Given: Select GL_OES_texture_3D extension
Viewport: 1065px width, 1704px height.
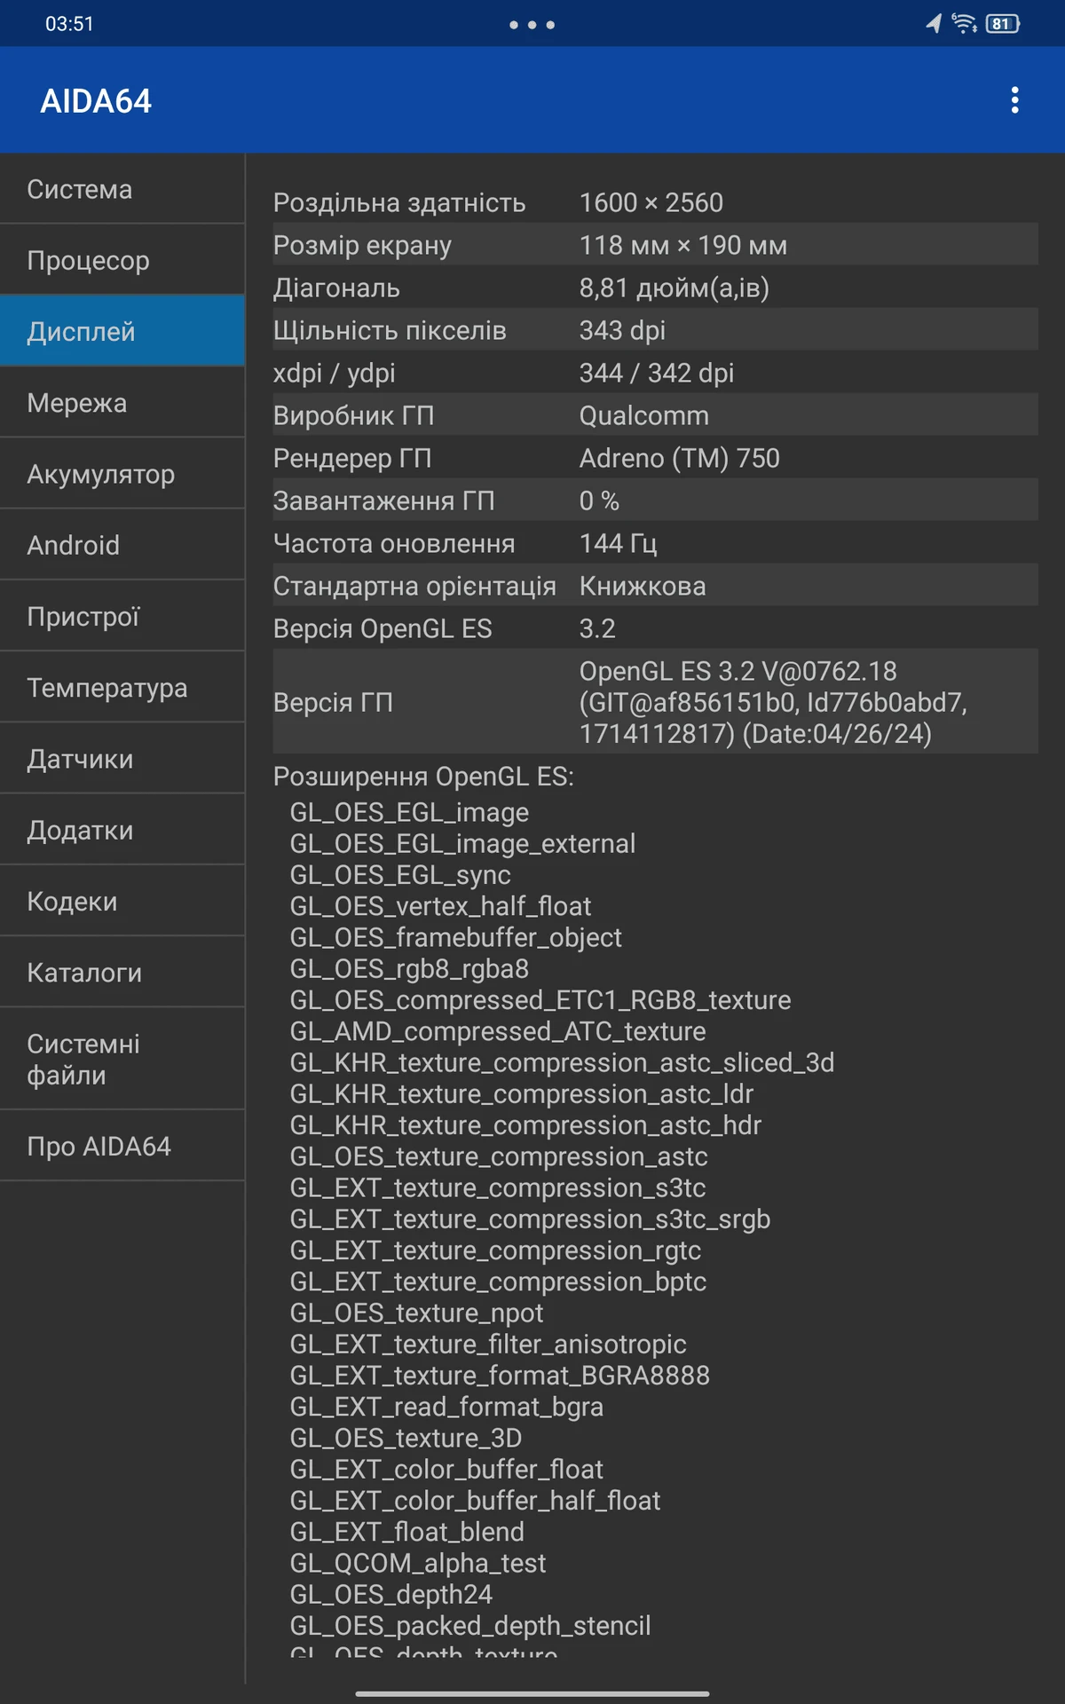Looking at the screenshot, I should point(406,1437).
